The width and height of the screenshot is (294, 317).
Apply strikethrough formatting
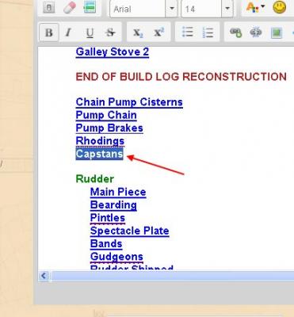(110, 32)
